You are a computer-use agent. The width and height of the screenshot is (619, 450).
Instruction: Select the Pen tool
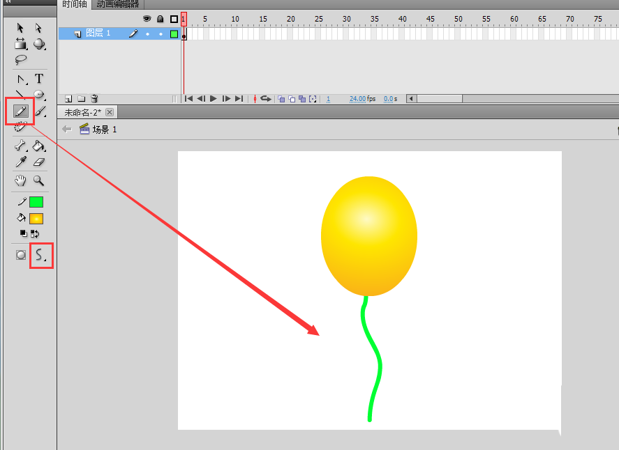click(x=21, y=79)
